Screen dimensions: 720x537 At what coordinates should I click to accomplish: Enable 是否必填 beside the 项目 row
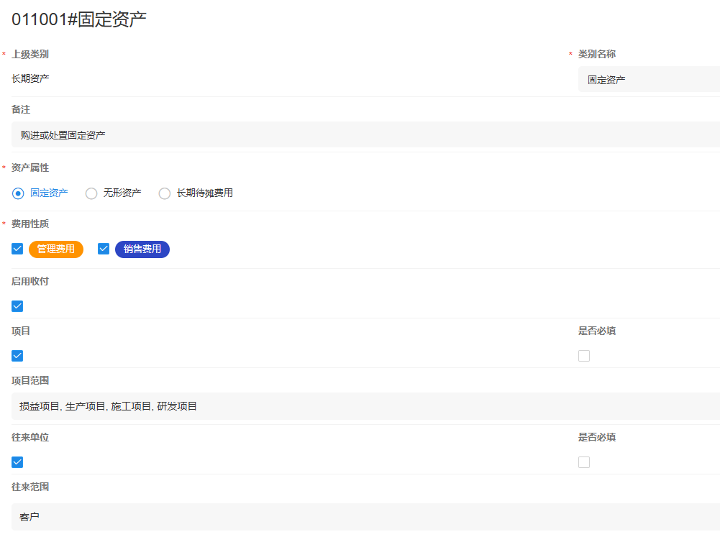point(584,356)
